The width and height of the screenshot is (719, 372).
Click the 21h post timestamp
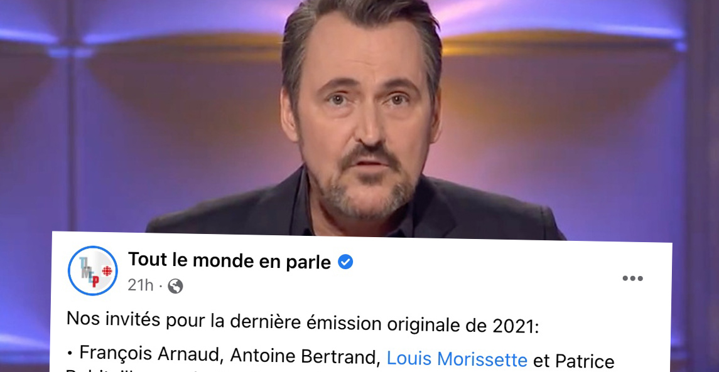140,285
